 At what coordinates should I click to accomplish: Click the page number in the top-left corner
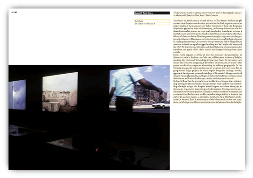[14, 12]
